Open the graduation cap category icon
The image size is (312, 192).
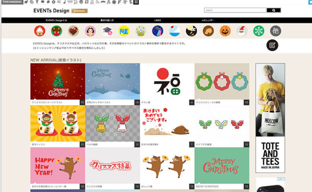click(x=107, y=31)
